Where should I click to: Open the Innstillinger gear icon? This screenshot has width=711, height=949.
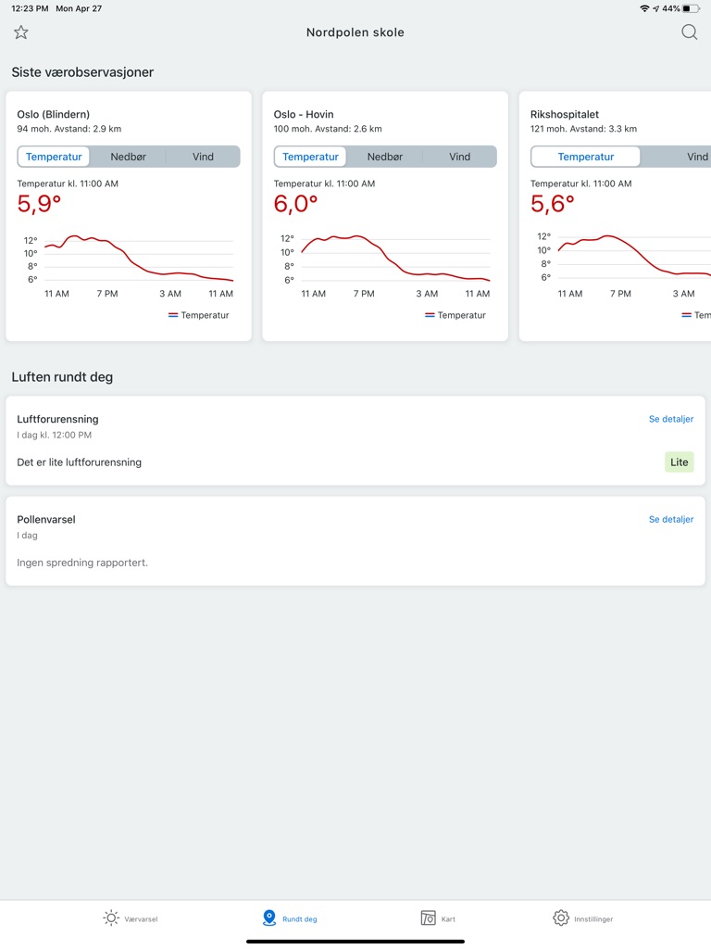[x=561, y=917]
